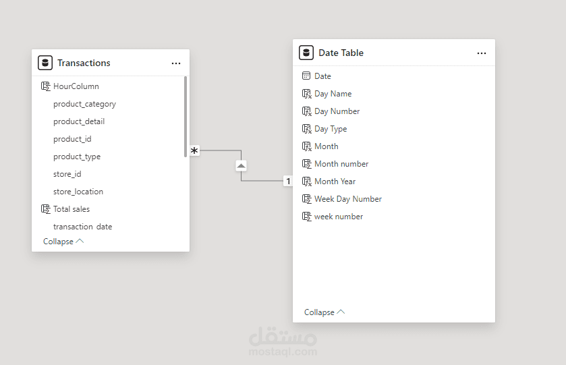Screen dimensions: 566x365
Task: Click the Transactions table vertical scrollbar
Action: coord(186,116)
